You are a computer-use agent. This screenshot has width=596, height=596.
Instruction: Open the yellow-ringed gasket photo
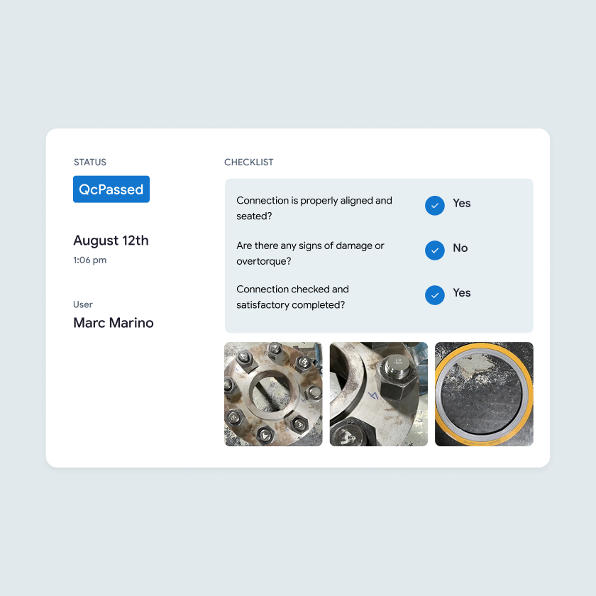tap(484, 394)
